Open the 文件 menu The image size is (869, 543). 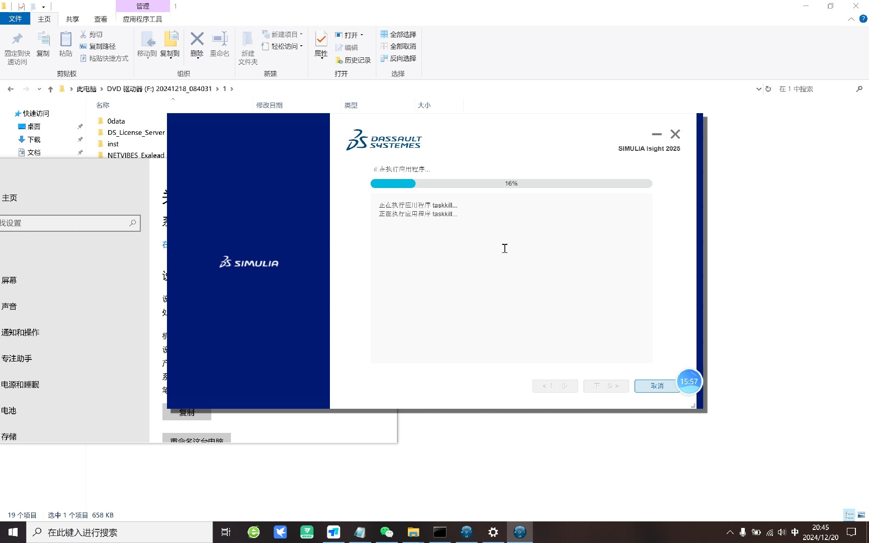click(15, 19)
